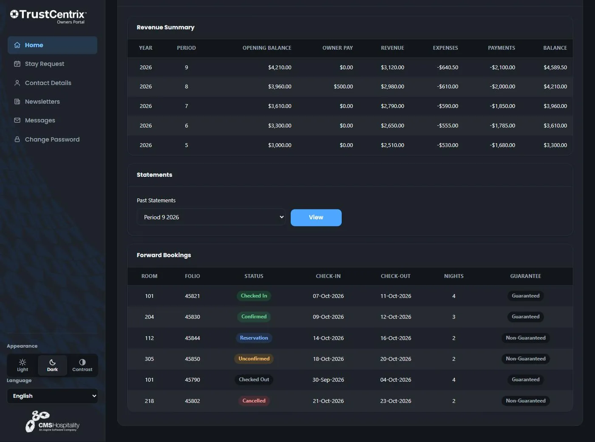Open the Stay Request menu item

coord(52,64)
